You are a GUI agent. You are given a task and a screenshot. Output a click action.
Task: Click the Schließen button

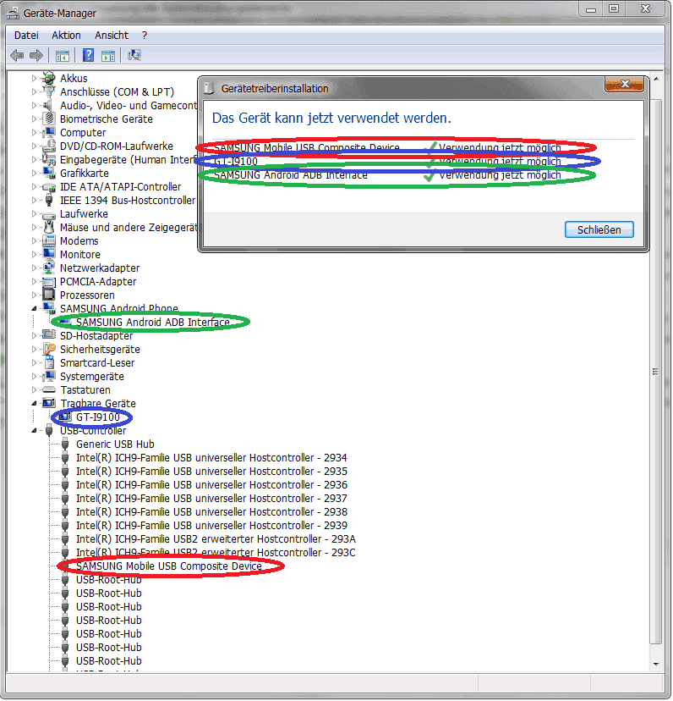coord(599,229)
